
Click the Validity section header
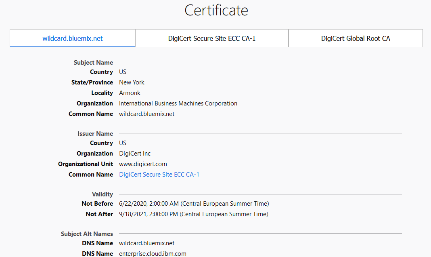click(x=102, y=194)
